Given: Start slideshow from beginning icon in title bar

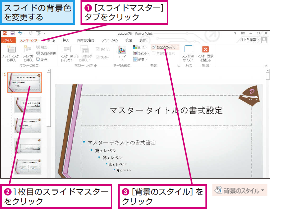Looking at the screenshot, I should [x=38, y=33].
